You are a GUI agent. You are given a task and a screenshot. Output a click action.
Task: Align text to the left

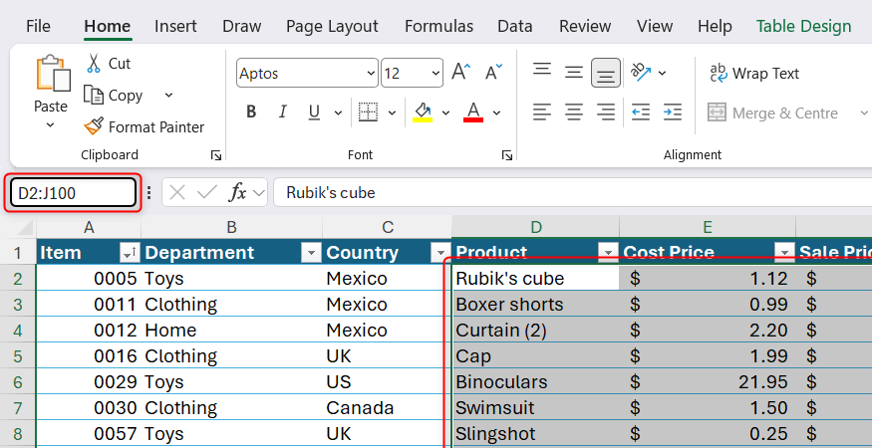point(542,112)
